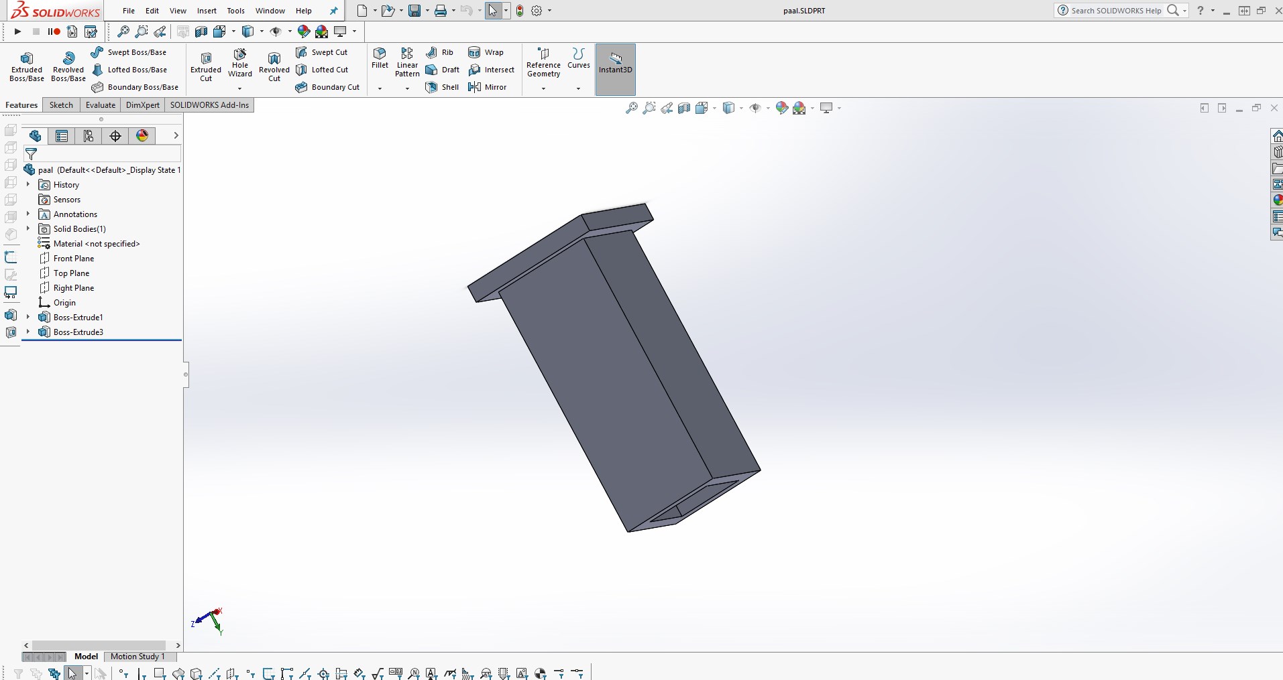Screen dimensions: 1283x680
Task: Open the DimXpertManager panel icon
Action: 115,136
